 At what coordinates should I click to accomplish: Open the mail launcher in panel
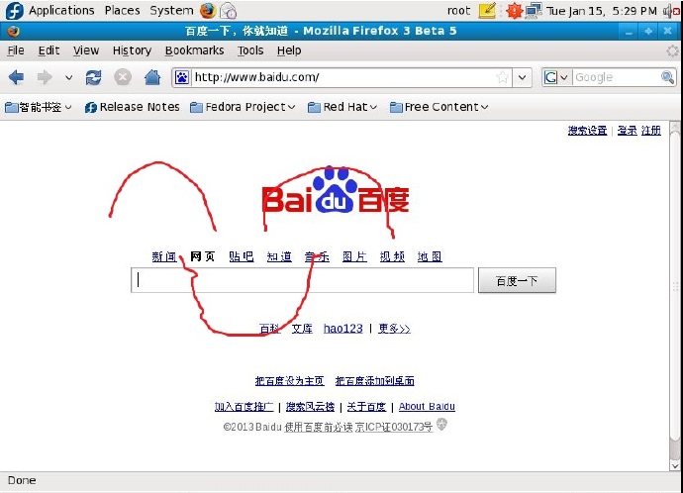(x=229, y=11)
